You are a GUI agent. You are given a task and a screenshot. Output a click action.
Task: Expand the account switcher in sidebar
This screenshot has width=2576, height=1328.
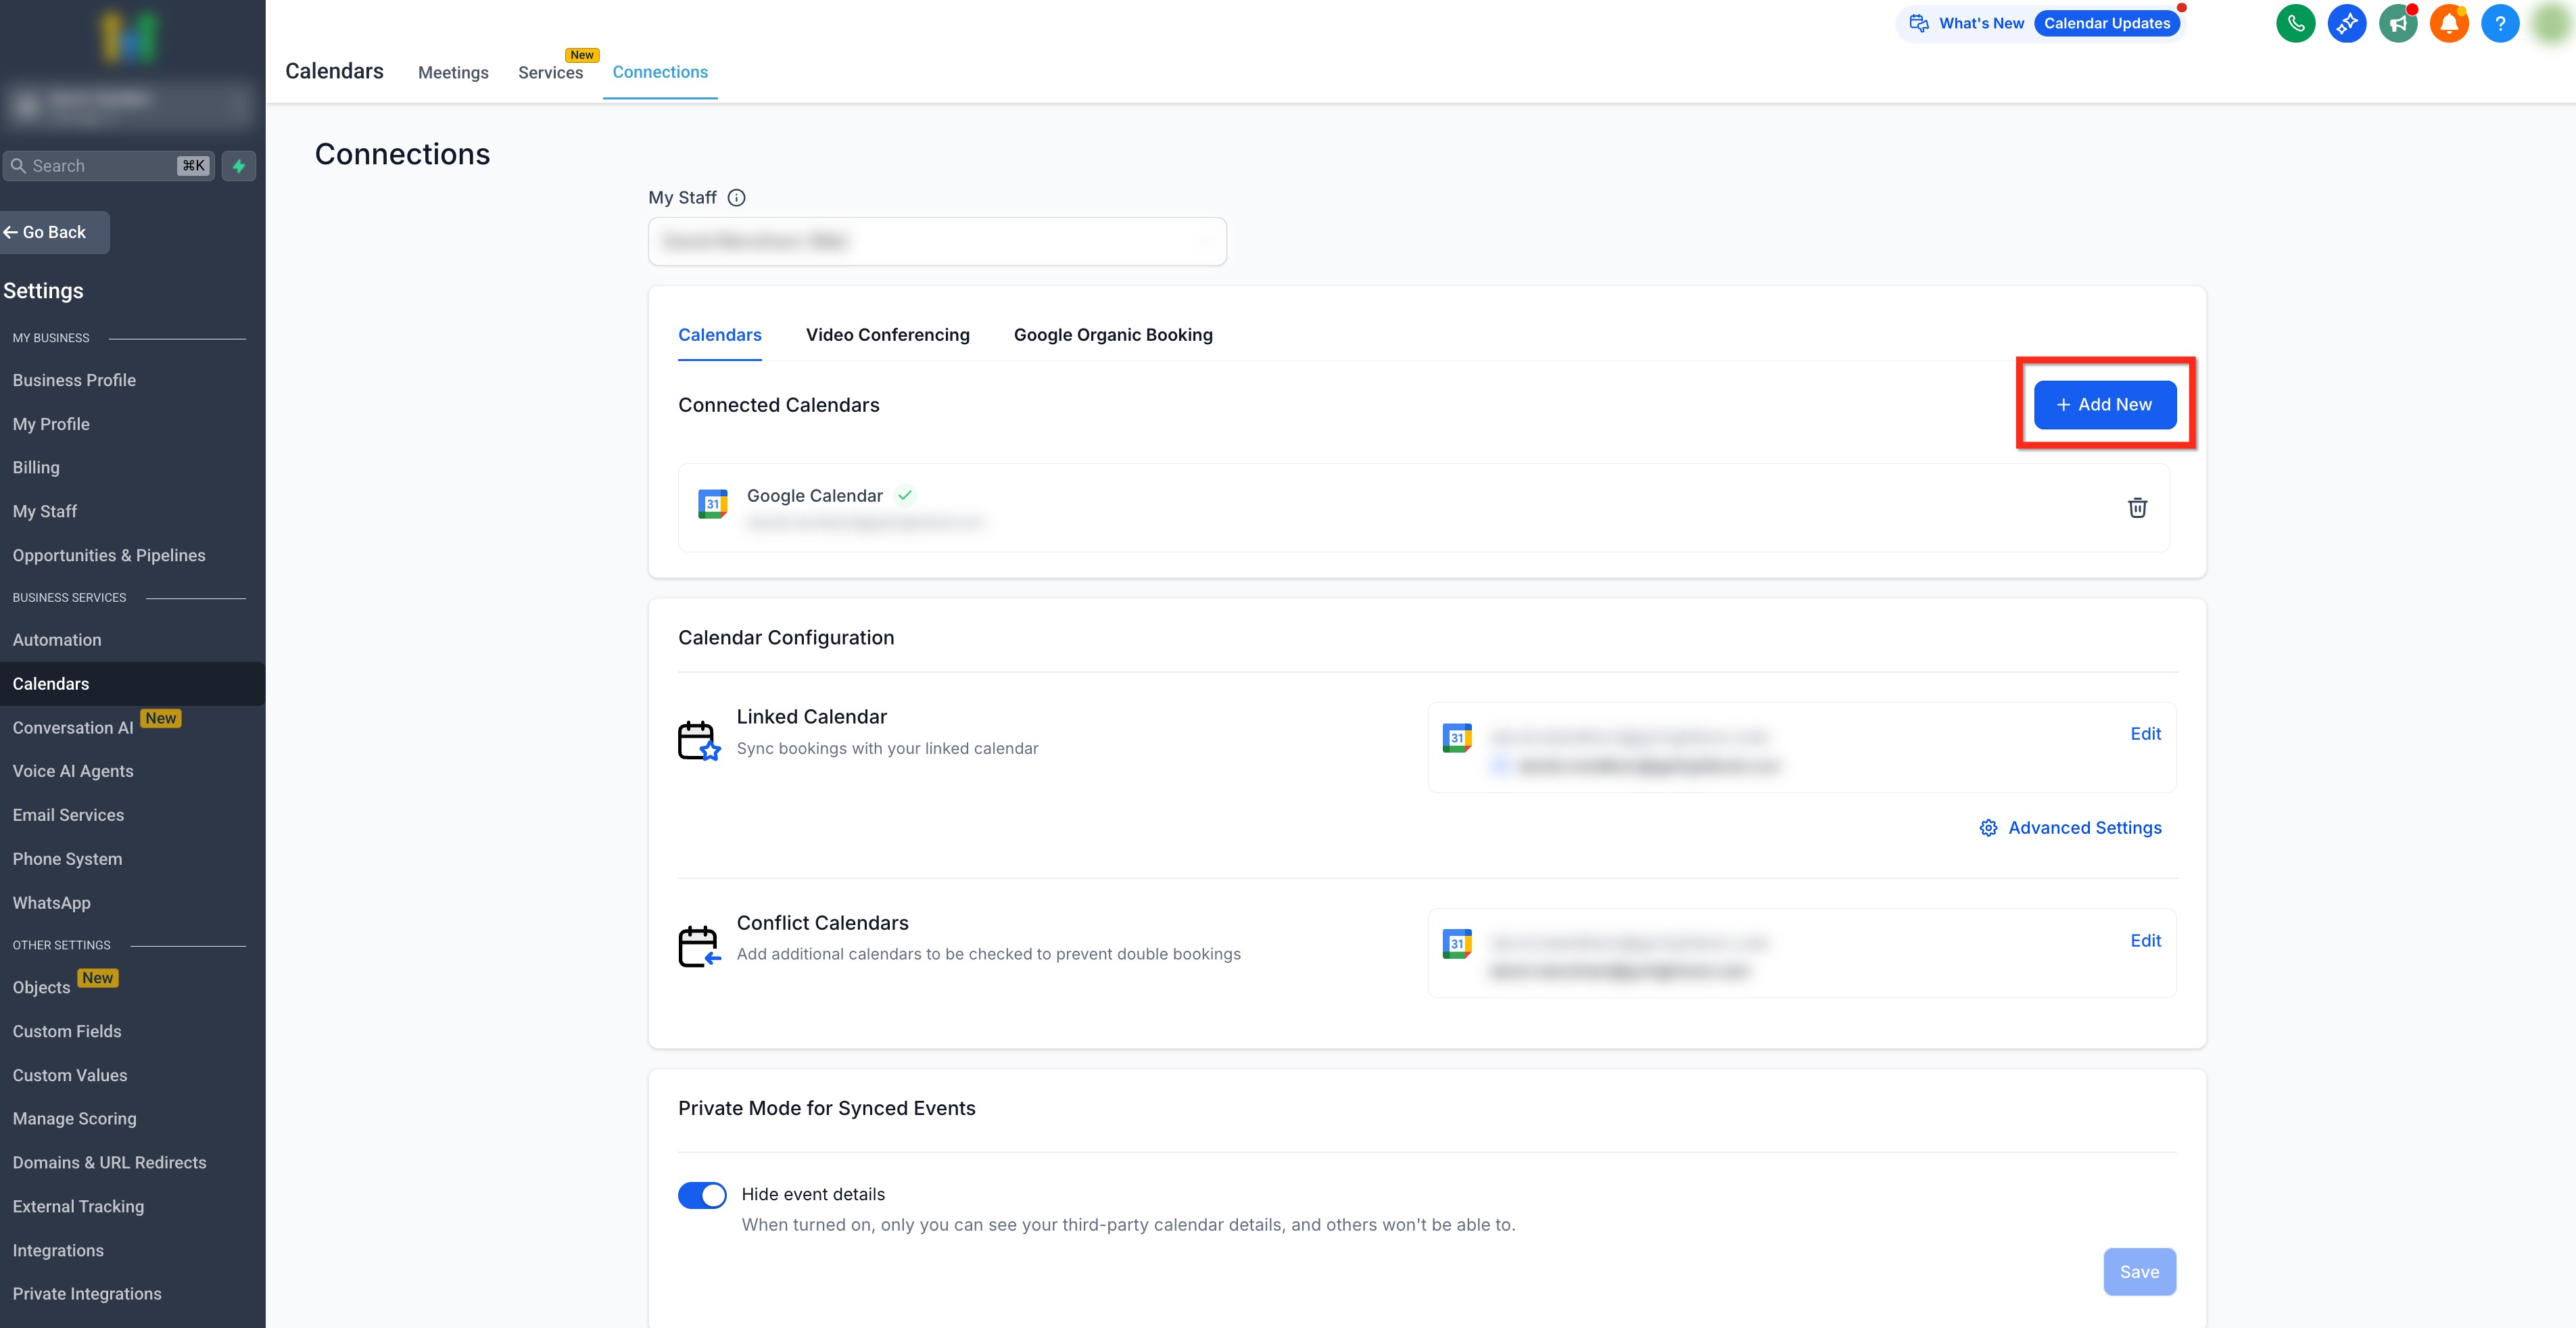coord(128,103)
